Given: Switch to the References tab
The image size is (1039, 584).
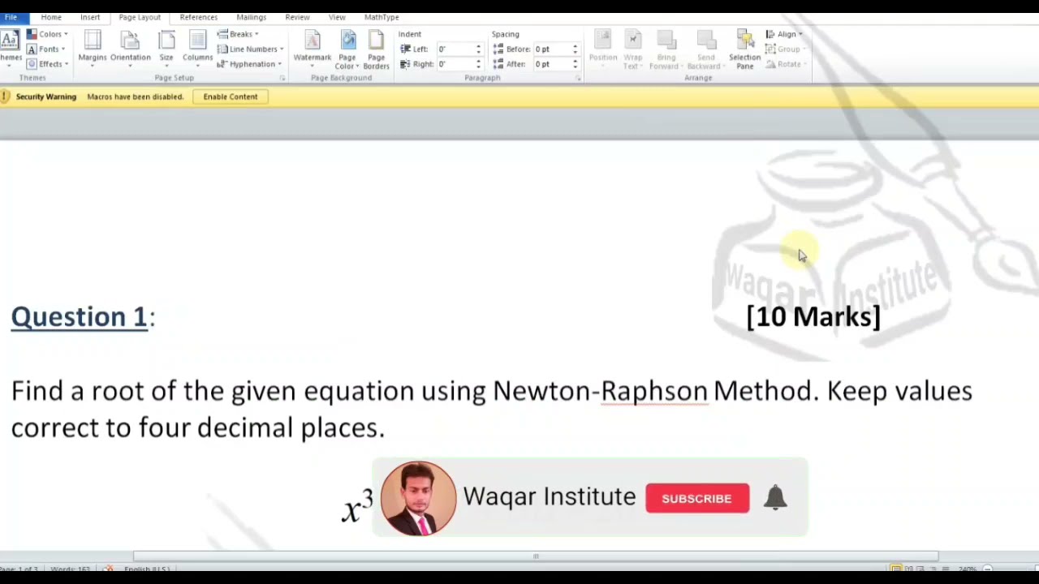Looking at the screenshot, I should click(x=199, y=17).
